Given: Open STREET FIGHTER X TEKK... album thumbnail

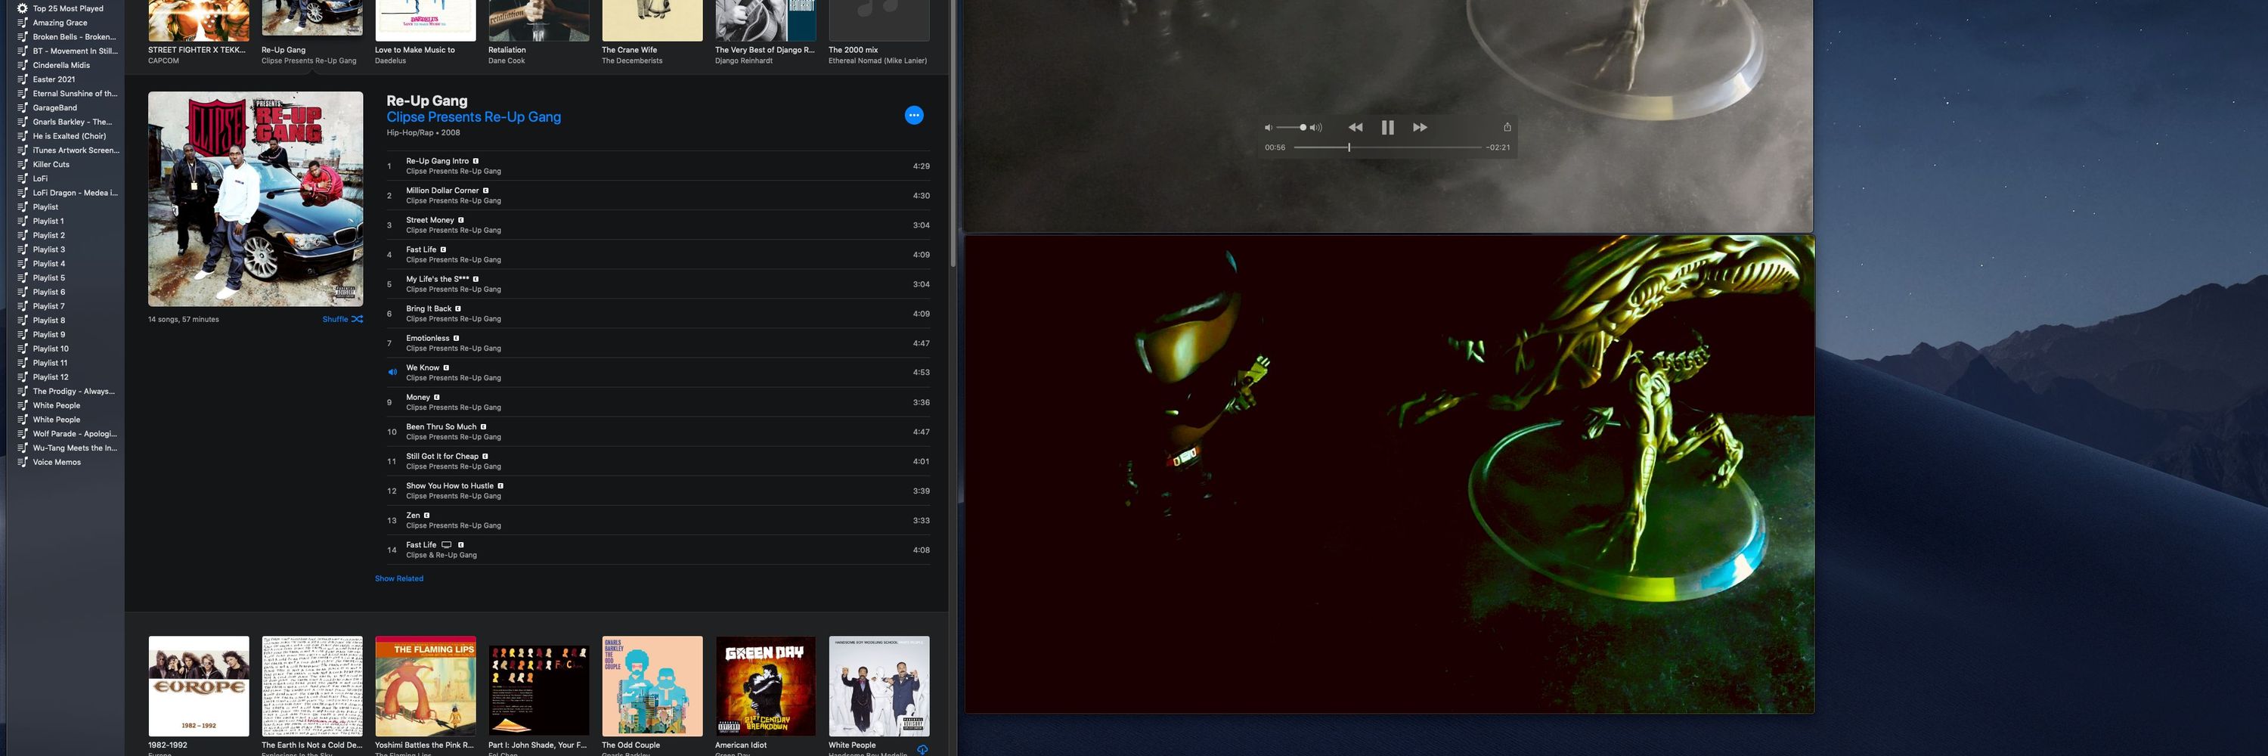Looking at the screenshot, I should [198, 20].
